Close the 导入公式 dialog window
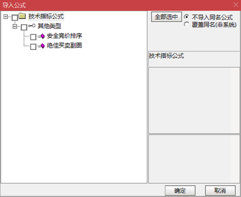The width and height of the screenshot is (241, 197). [x=236, y=5]
